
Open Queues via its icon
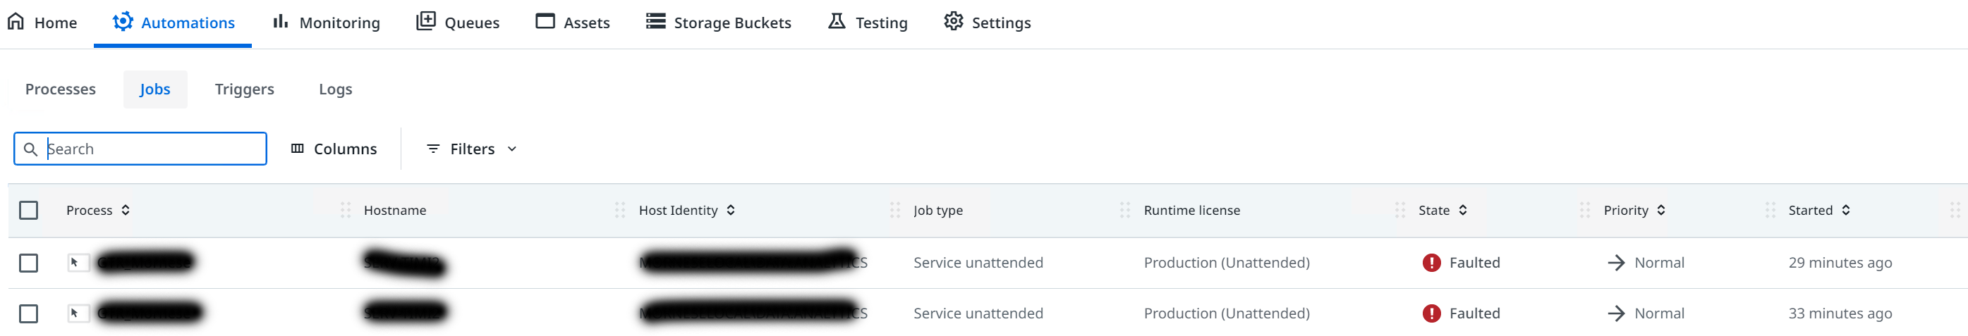(x=425, y=21)
